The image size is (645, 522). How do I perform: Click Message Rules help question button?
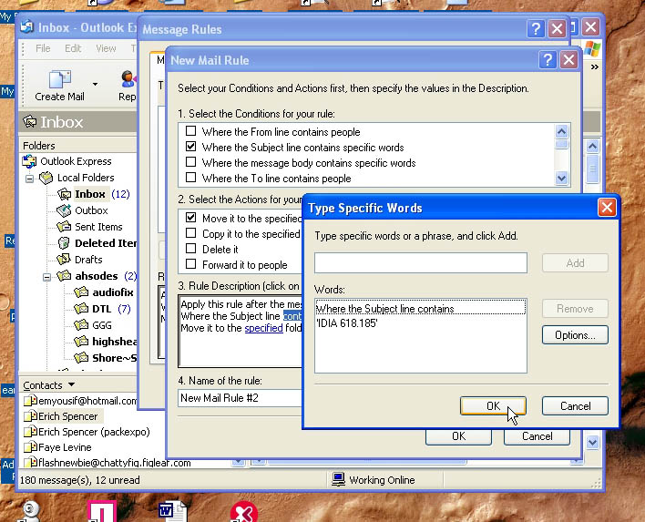click(536, 29)
